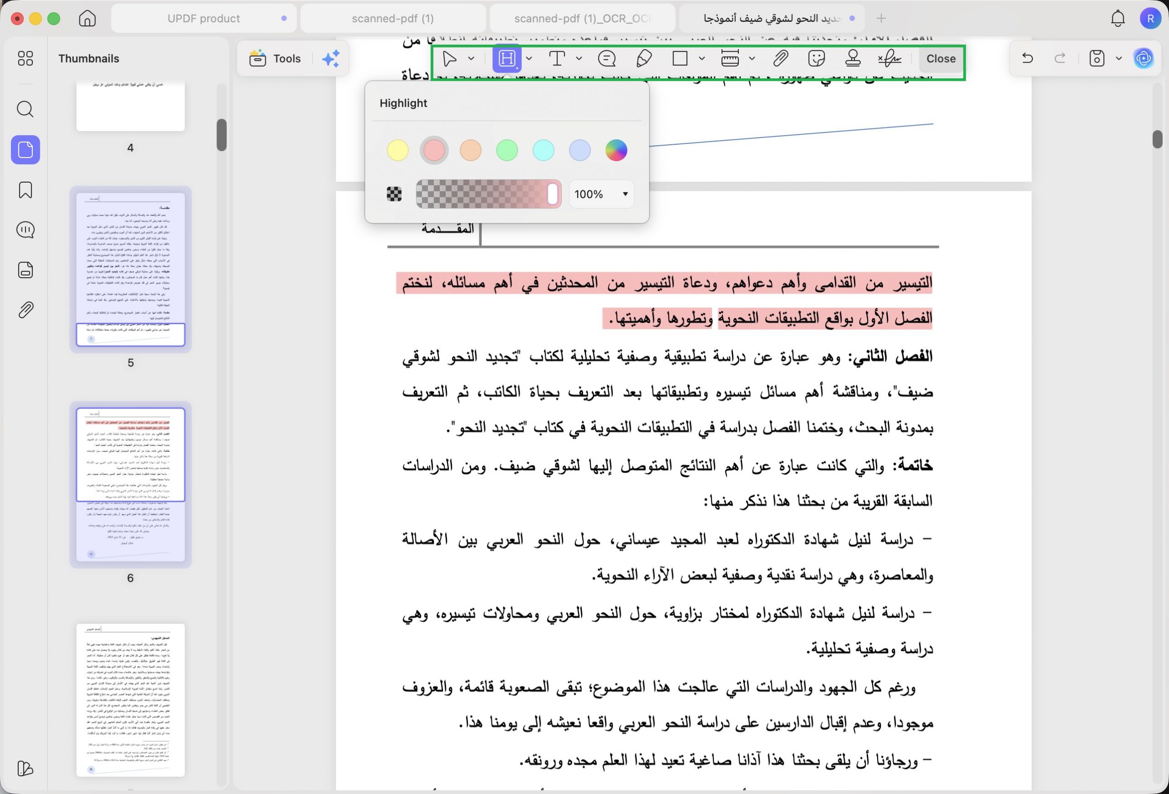Open the AI assistant icon at top right
Image resolution: width=1169 pixels, height=794 pixels.
coord(1143,58)
